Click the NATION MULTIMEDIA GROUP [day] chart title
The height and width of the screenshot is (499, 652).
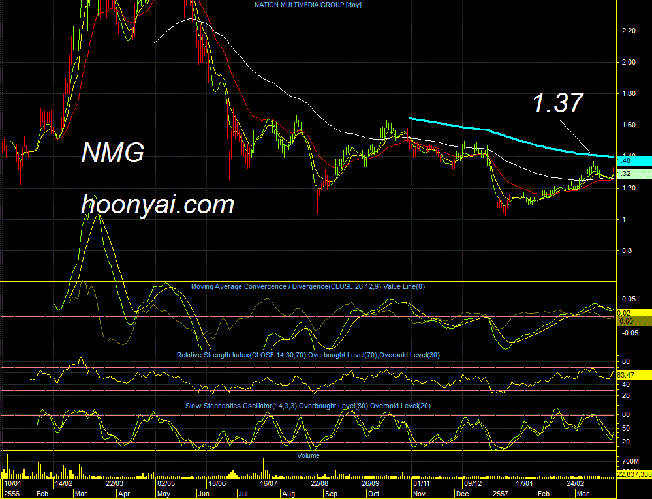point(307,5)
